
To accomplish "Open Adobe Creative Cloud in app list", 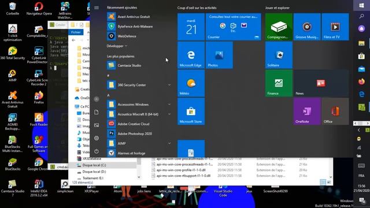I will tap(139, 124).
